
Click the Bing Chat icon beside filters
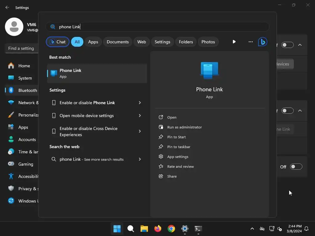point(262,42)
